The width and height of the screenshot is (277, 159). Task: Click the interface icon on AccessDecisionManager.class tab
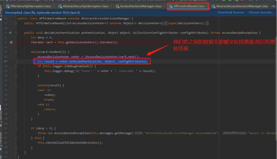(x=117, y=6)
